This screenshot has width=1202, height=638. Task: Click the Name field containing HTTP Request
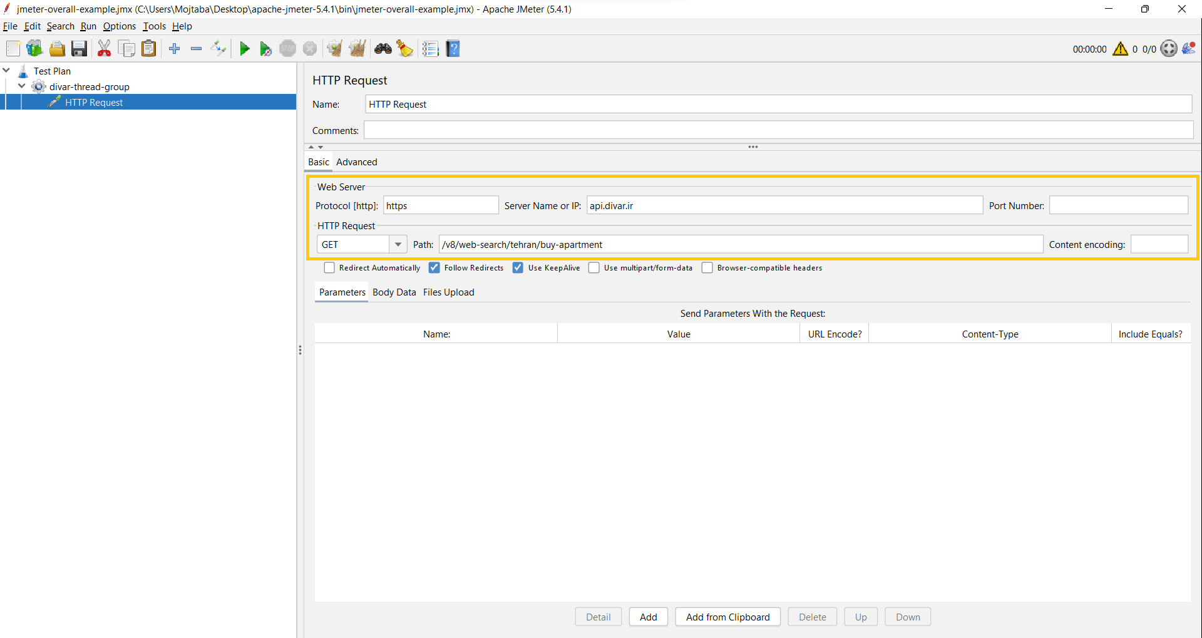pyautogui.click(x=779, y=105)
